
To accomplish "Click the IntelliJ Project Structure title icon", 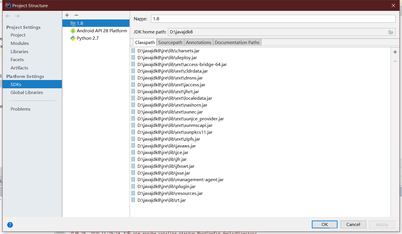I will [x=8, y=5].
